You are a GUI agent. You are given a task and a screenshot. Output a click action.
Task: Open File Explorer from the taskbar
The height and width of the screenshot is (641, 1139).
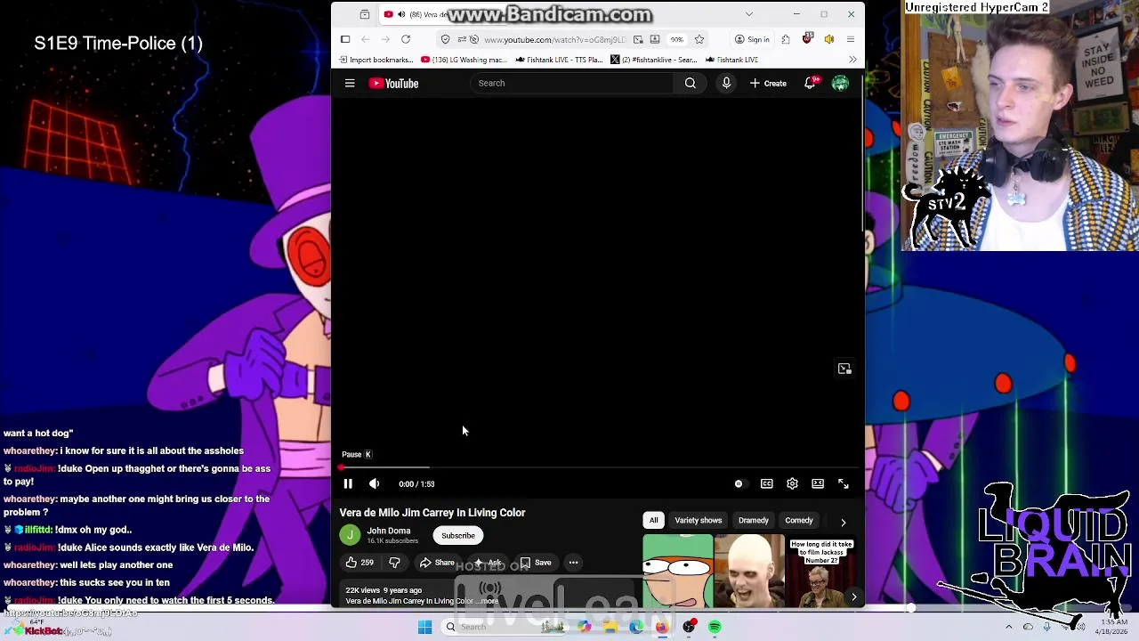tap(611, 627)
